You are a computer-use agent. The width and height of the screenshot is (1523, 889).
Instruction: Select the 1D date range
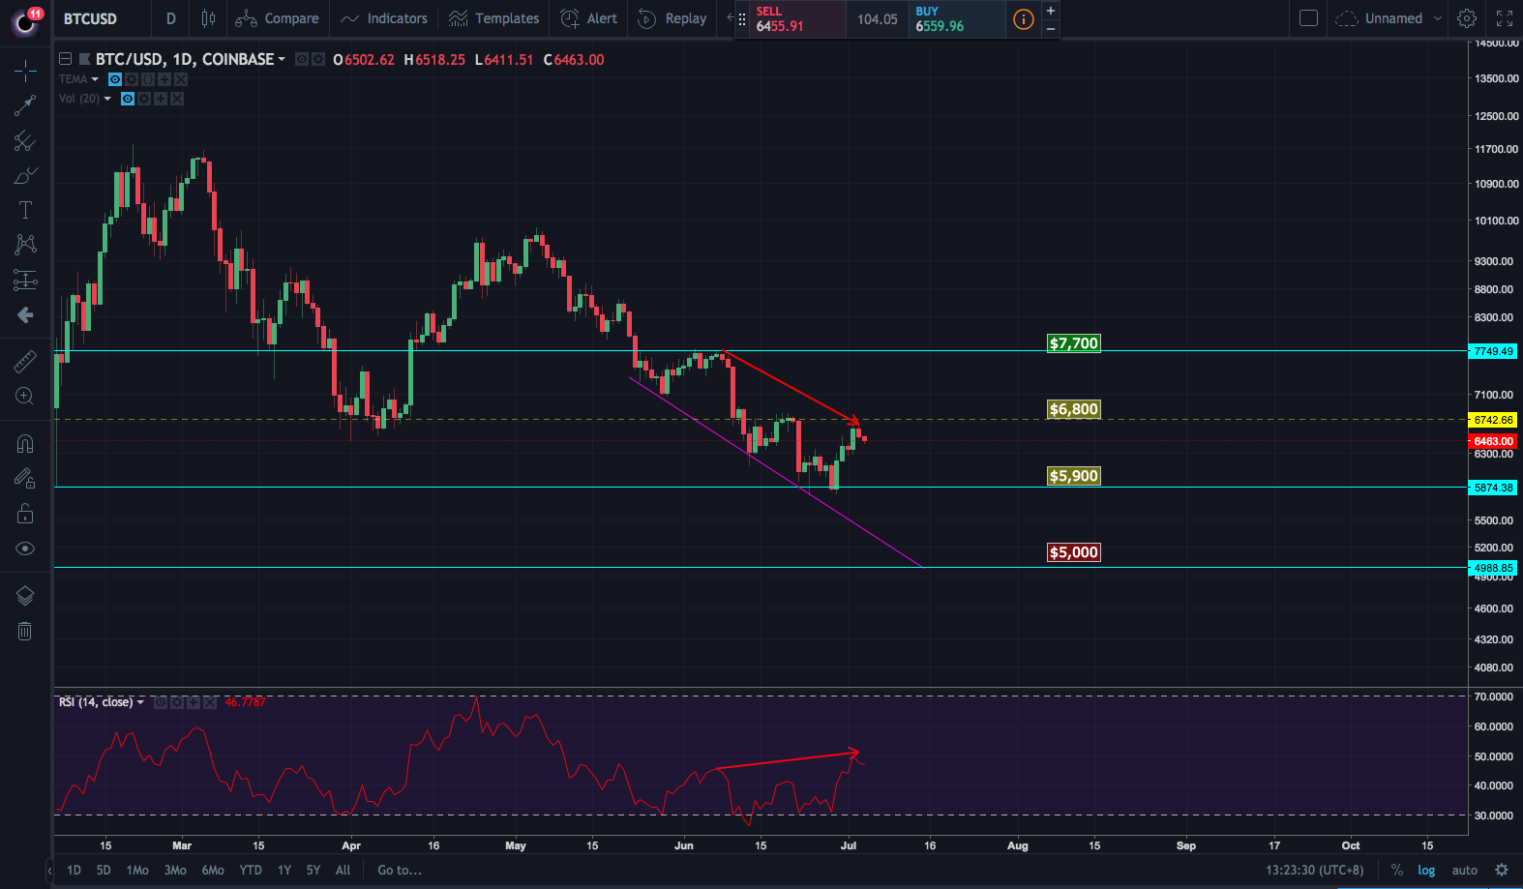coord(75,871)
